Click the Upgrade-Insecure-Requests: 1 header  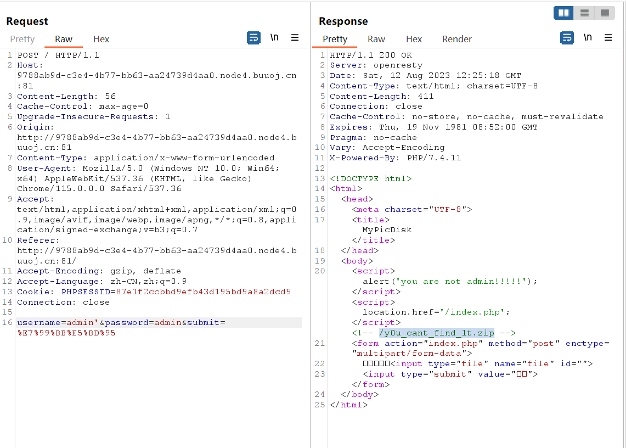(94, 117)
